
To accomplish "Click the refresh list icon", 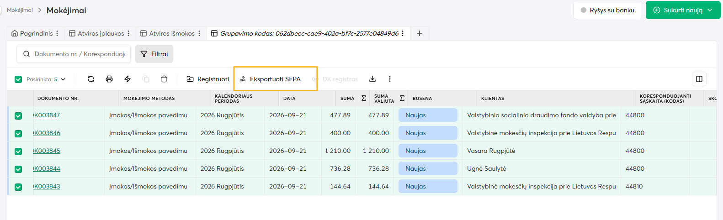I will (x=91, y=79).
